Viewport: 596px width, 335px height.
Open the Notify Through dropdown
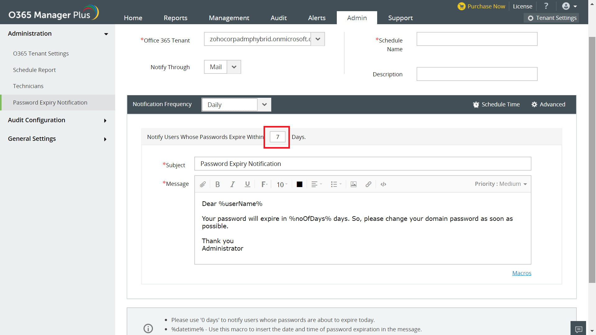pyautogui.click(x=234, y=67)
